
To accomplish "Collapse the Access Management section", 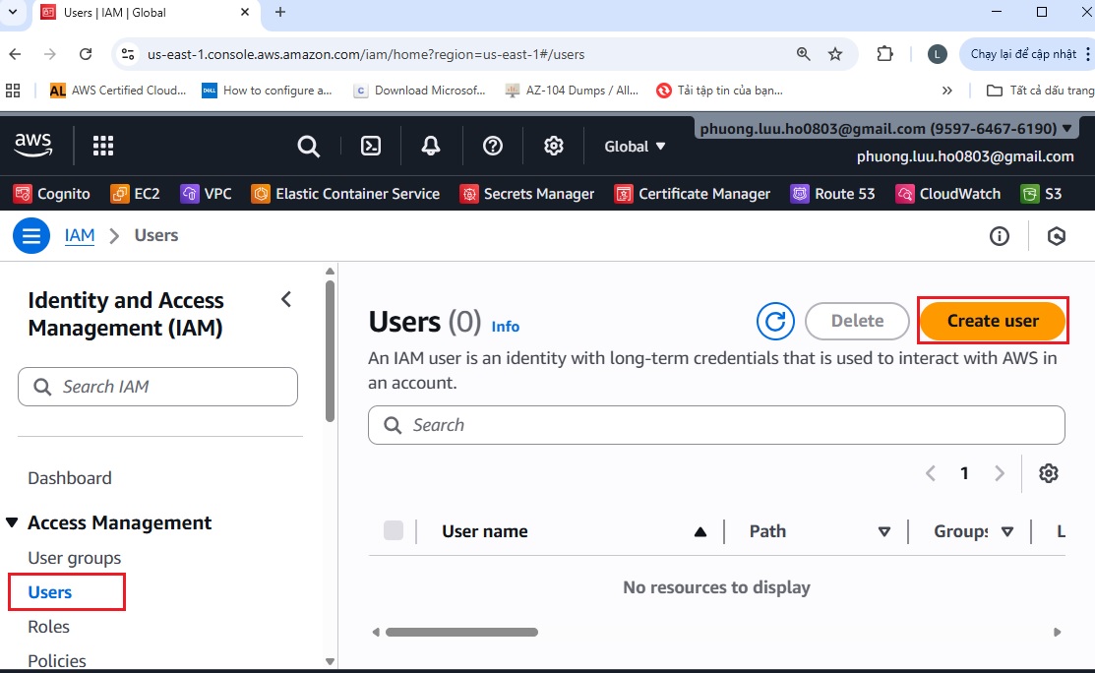I will (12, 523).
